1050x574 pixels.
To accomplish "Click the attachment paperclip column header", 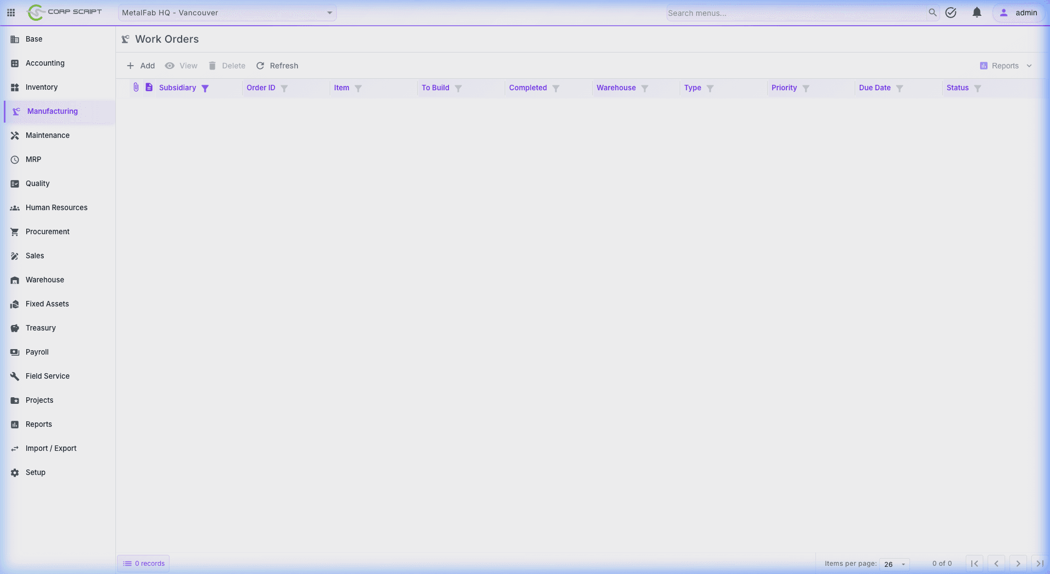I will pyautogui.click(x=136, y=87).
